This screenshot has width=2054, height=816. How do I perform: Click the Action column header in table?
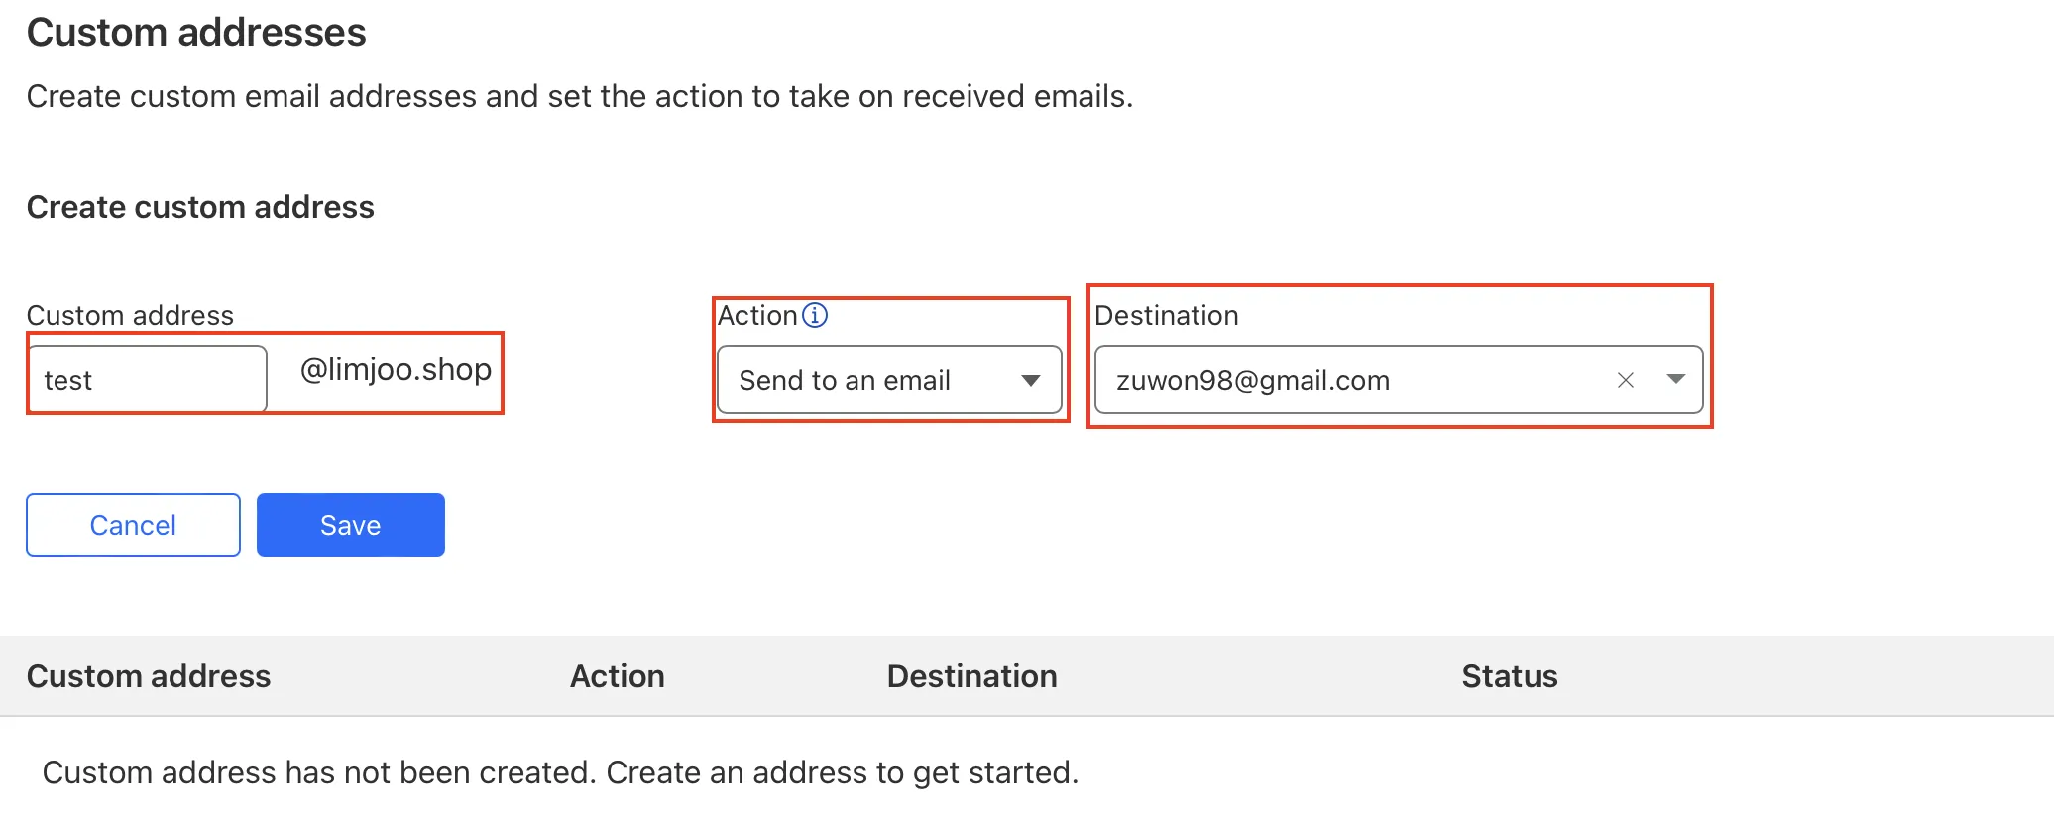pos(617,676)
